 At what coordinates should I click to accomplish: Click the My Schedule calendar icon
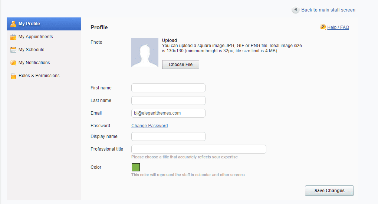pyautogui.click(x=13, y=50)
